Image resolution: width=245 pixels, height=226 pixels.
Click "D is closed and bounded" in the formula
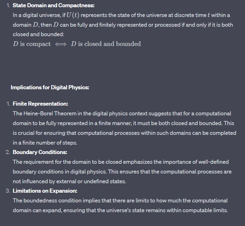(x=106, y=44)
